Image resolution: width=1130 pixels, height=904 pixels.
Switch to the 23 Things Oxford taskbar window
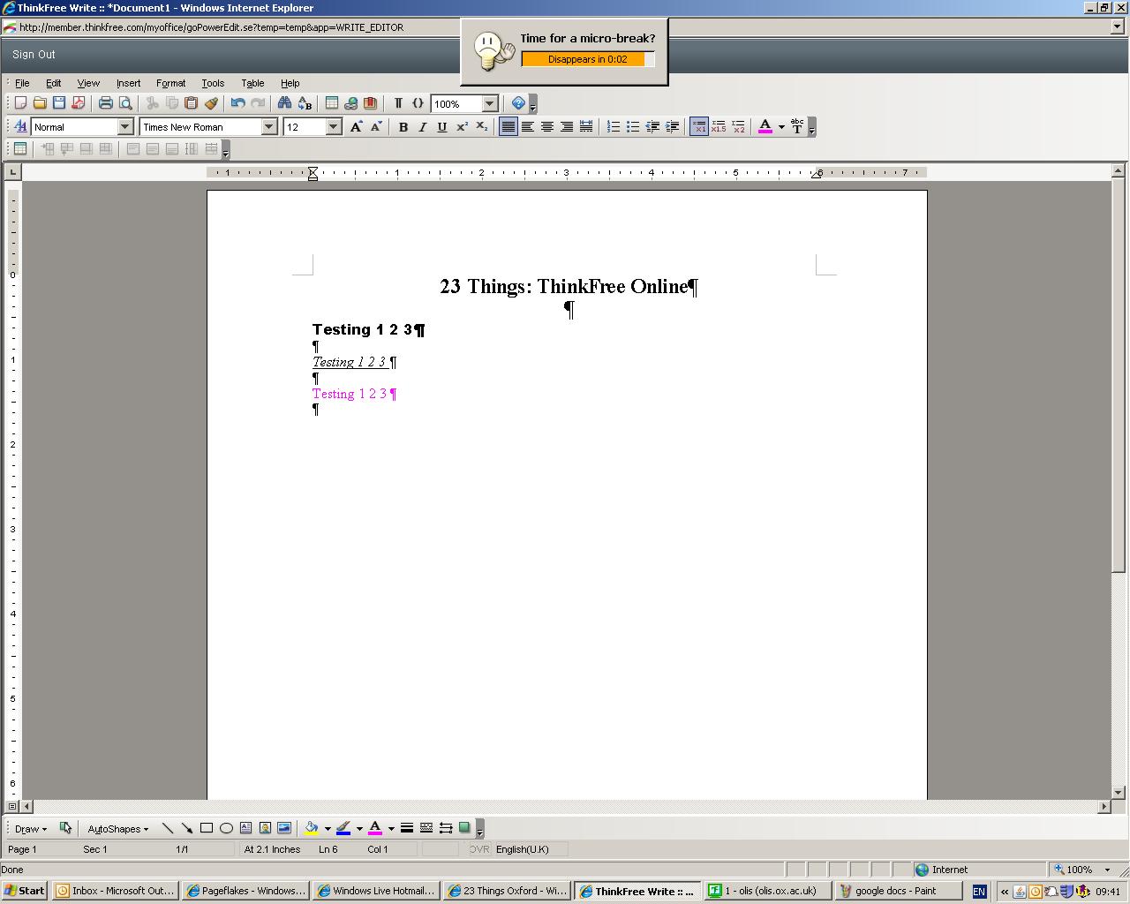pos(507,891)
